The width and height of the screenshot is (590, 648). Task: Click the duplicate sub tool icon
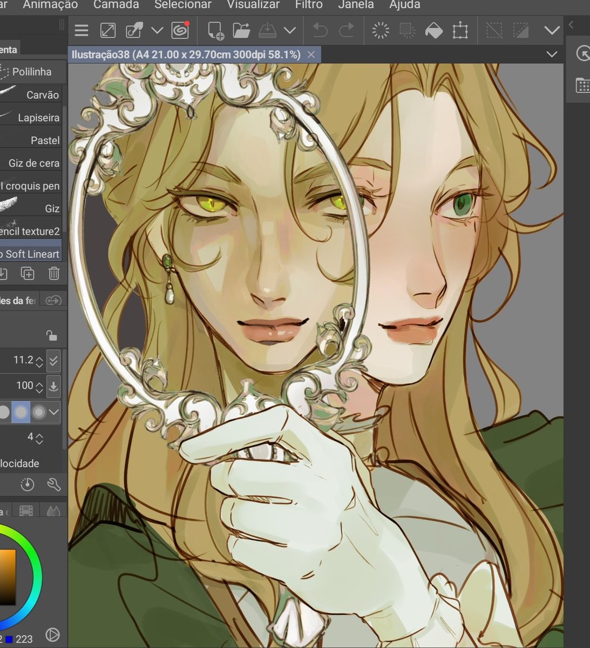(28, 273)
